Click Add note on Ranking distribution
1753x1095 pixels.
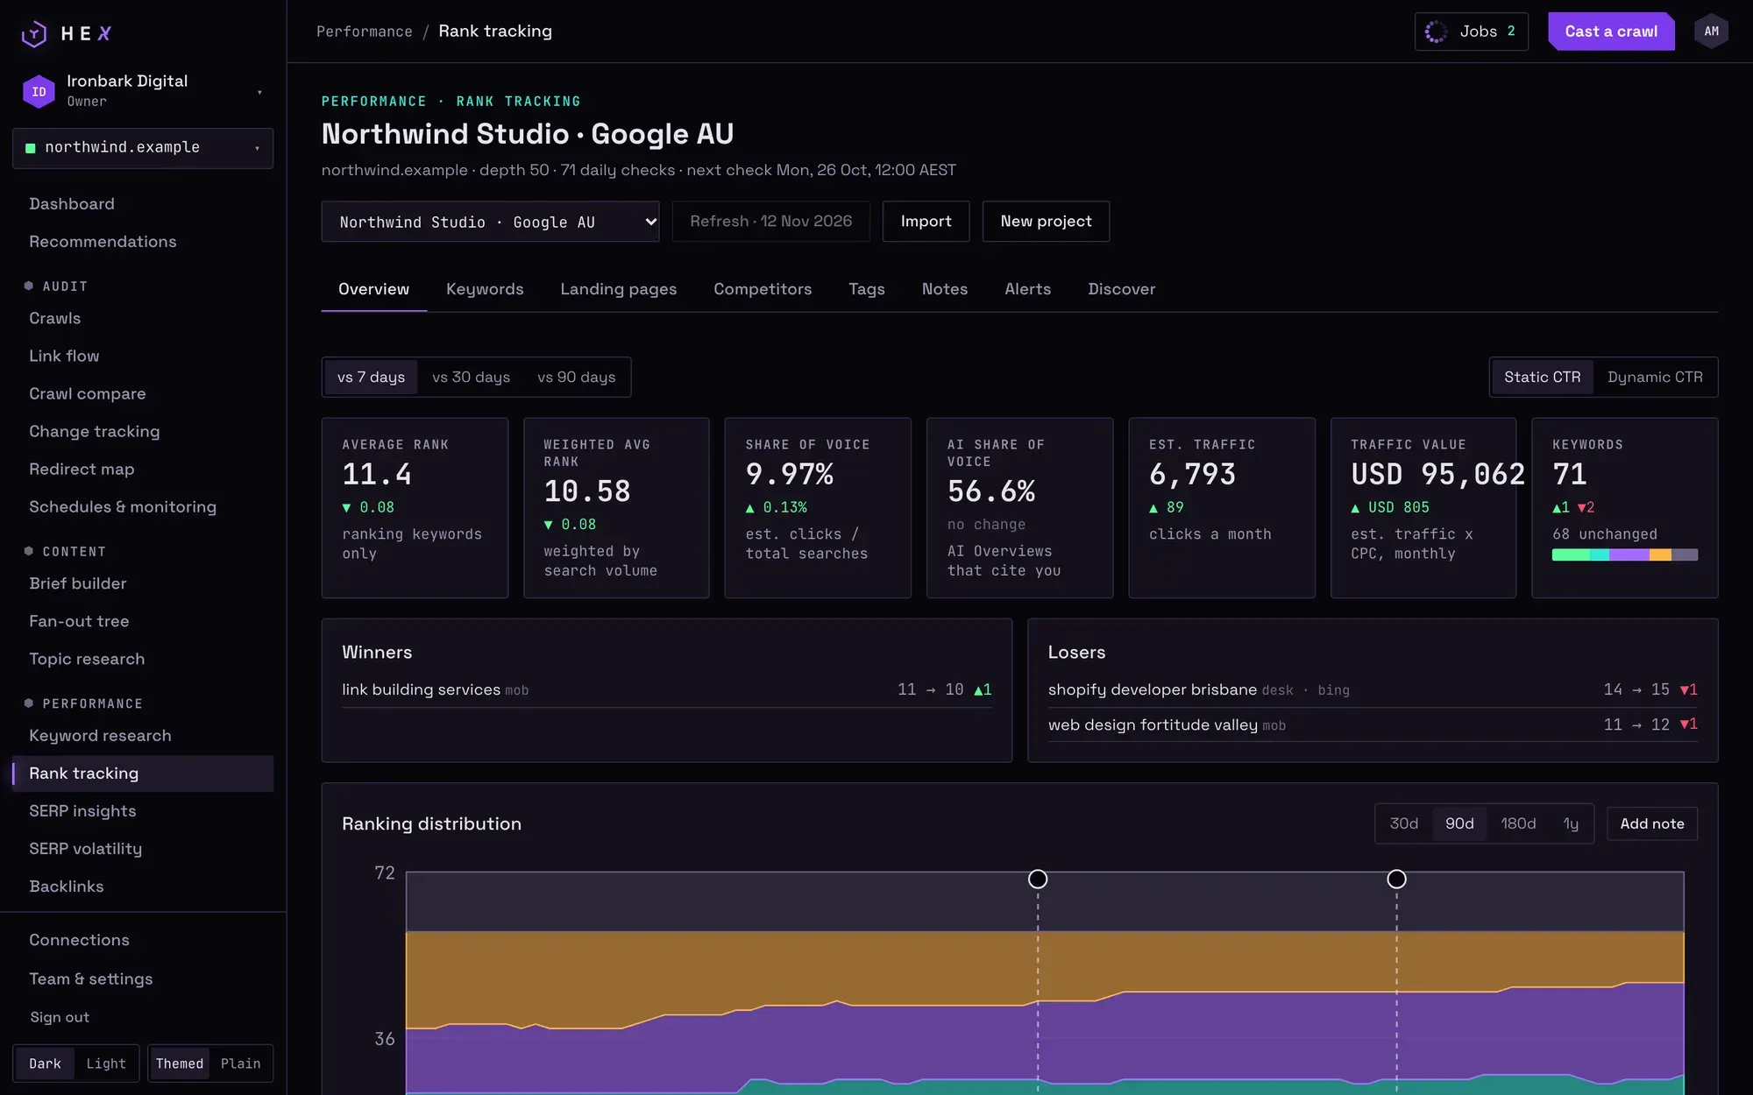tap(1651, 823)
